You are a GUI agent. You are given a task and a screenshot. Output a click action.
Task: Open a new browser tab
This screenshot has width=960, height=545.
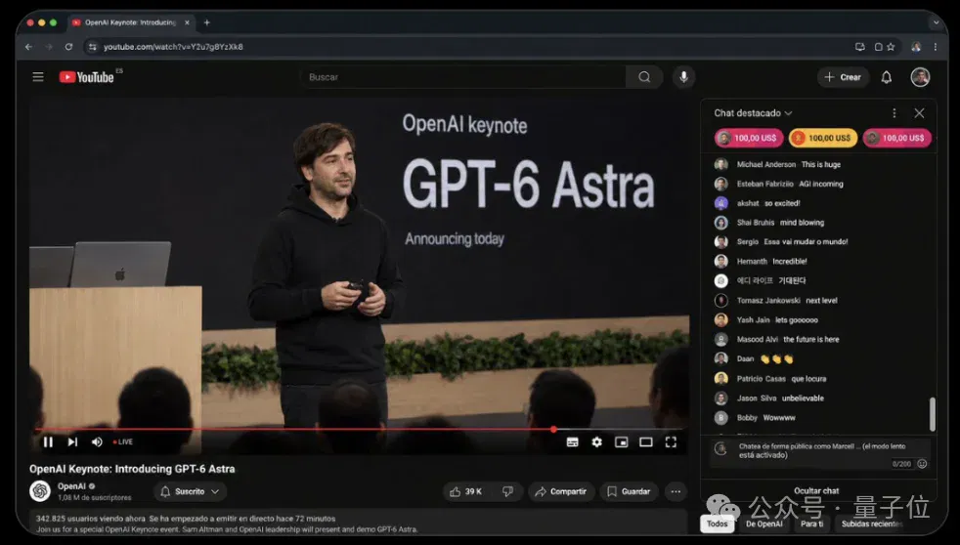coord(207,22)
